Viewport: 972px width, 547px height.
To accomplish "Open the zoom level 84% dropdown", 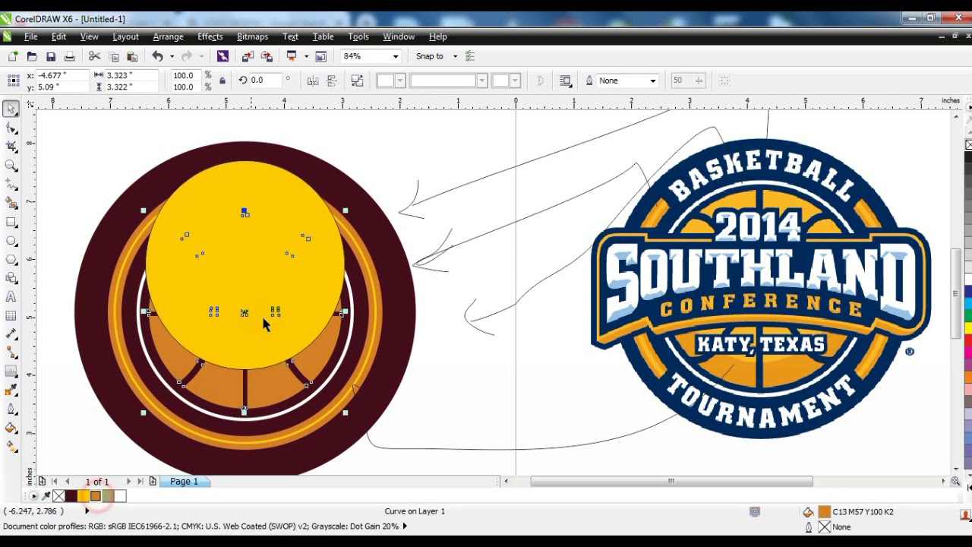I will point(395,56).
